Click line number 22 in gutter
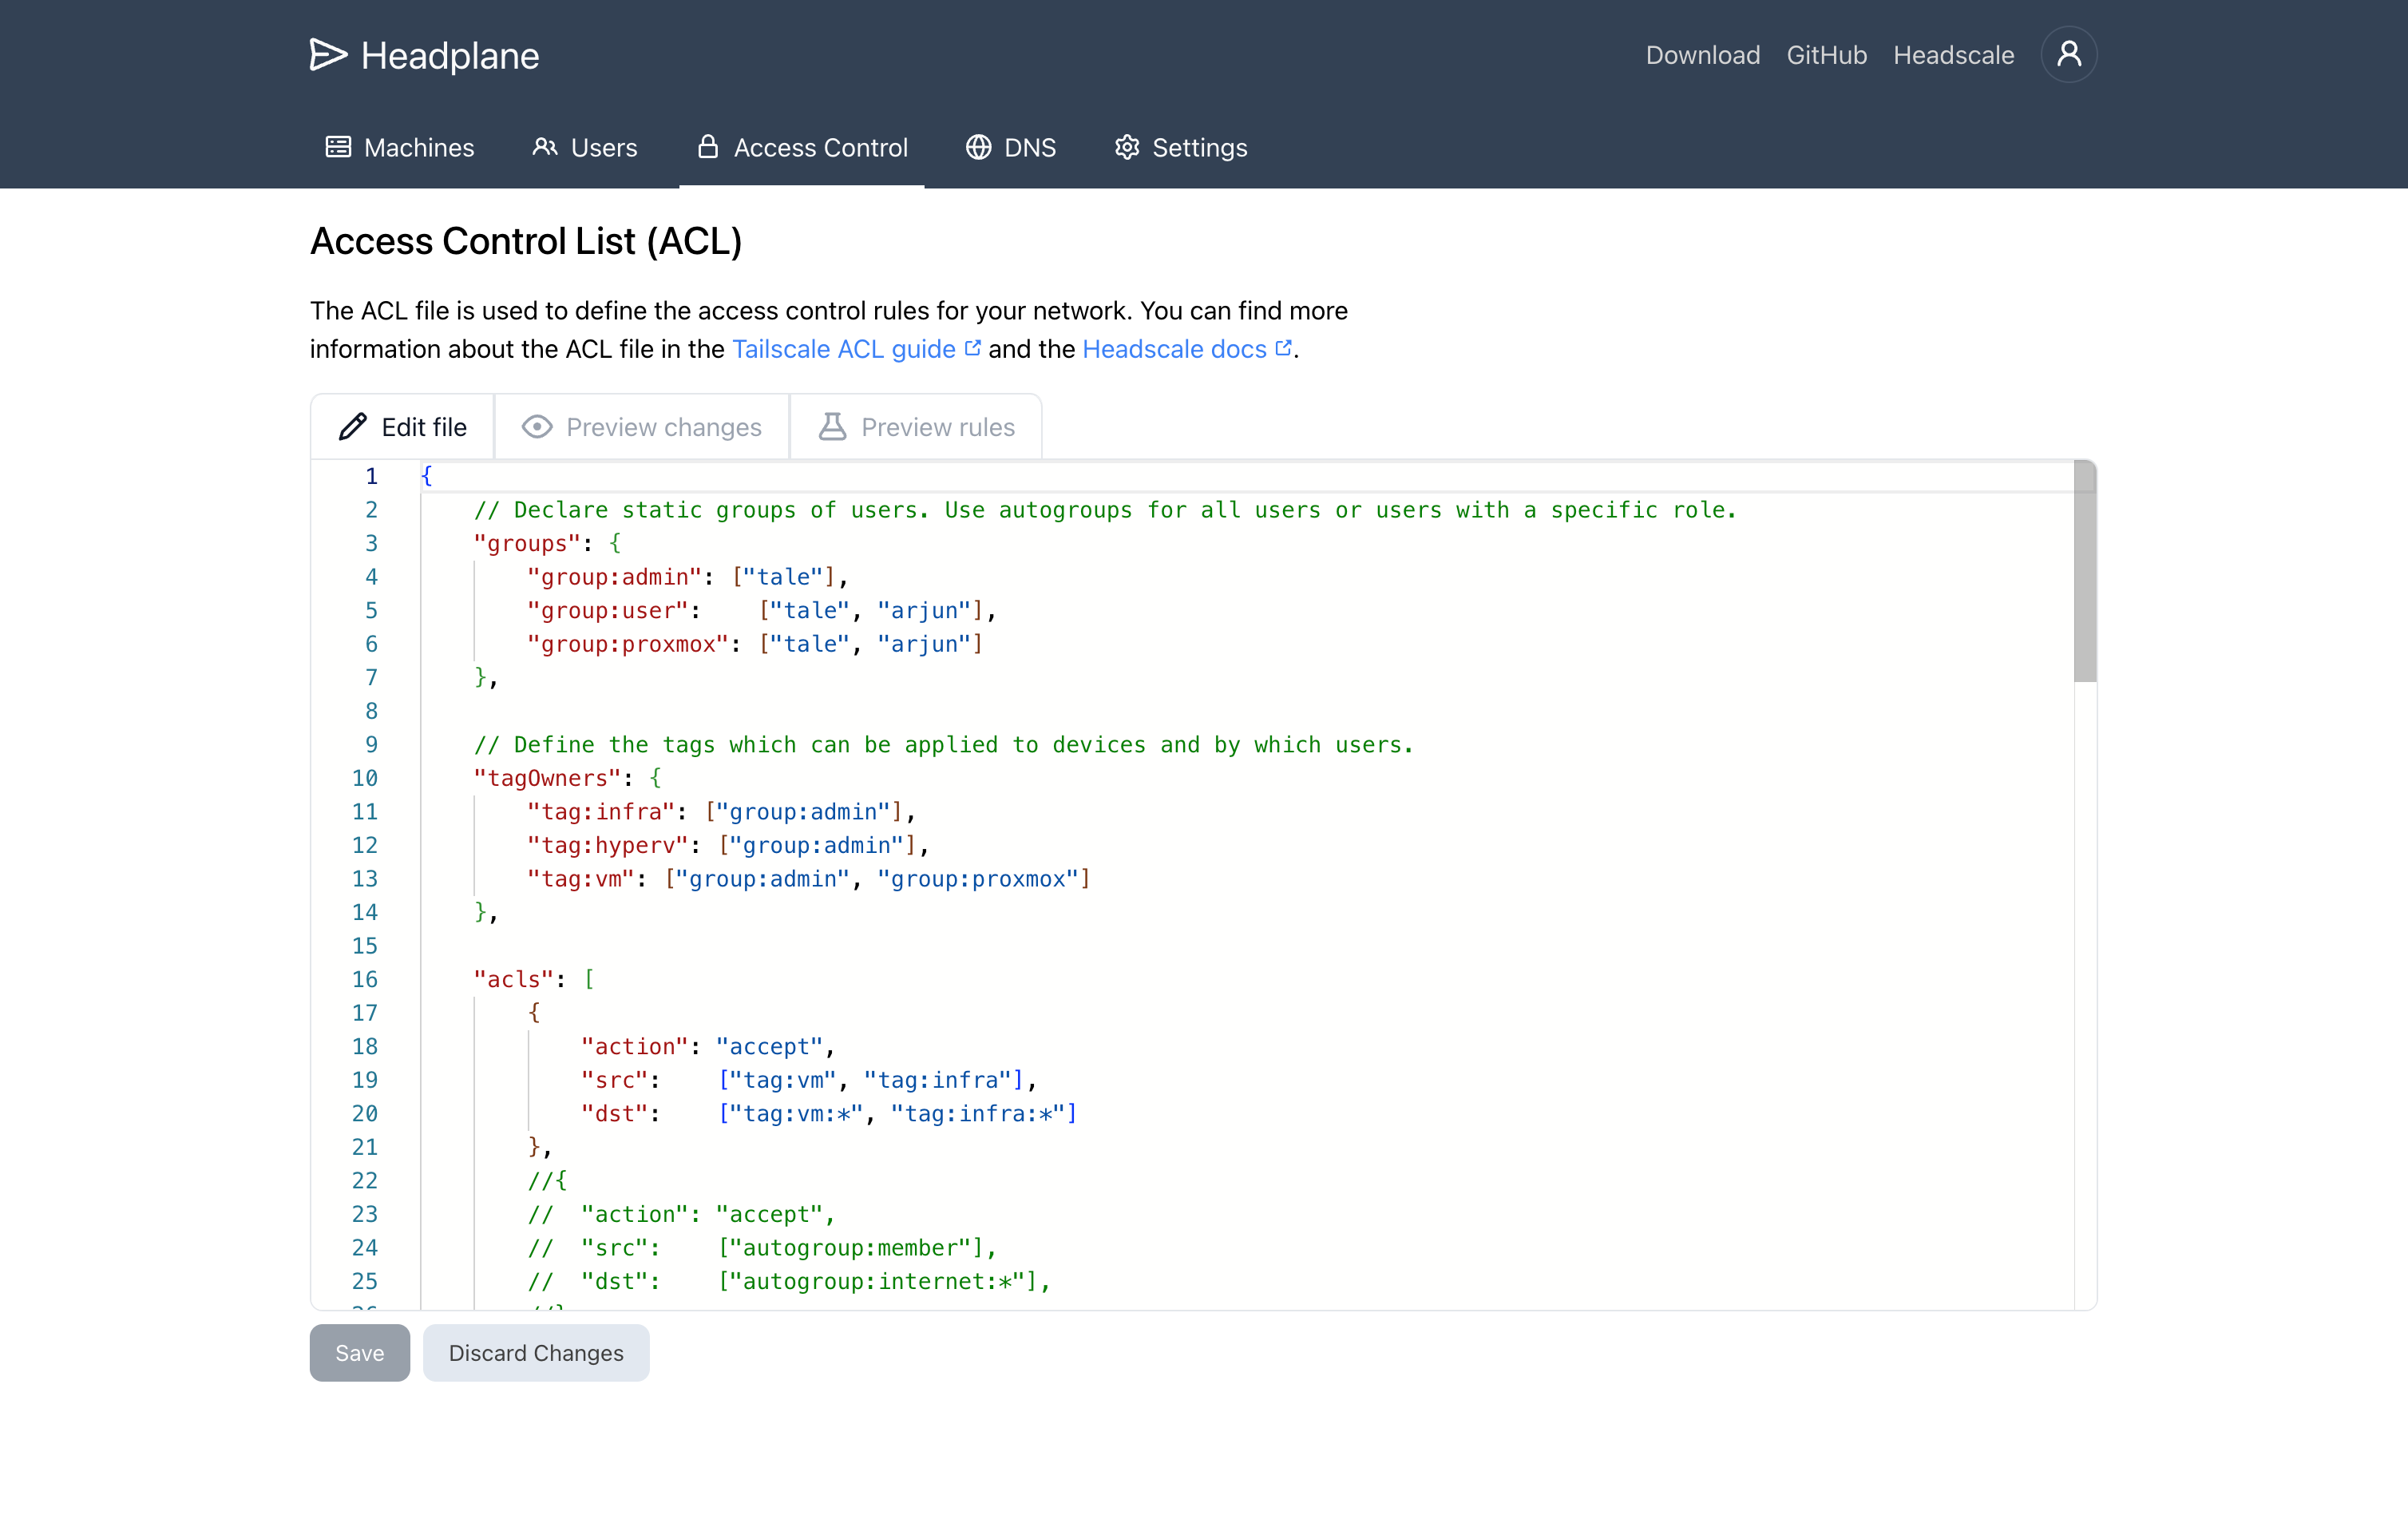The image size is (2408, 1535). (x=365, y=1181)
